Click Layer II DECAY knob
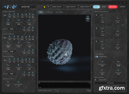The width and height of the screenshot is (129, 94). [x=29, y=50]
